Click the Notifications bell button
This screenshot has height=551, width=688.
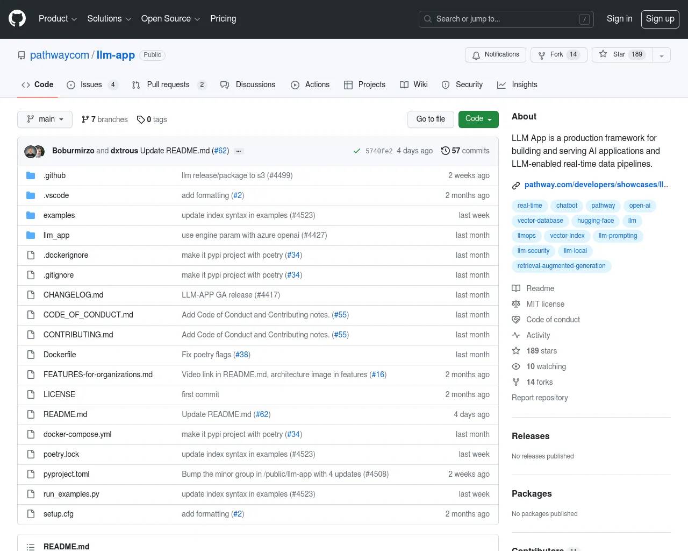pyautogui.click(x=496, y=55)
